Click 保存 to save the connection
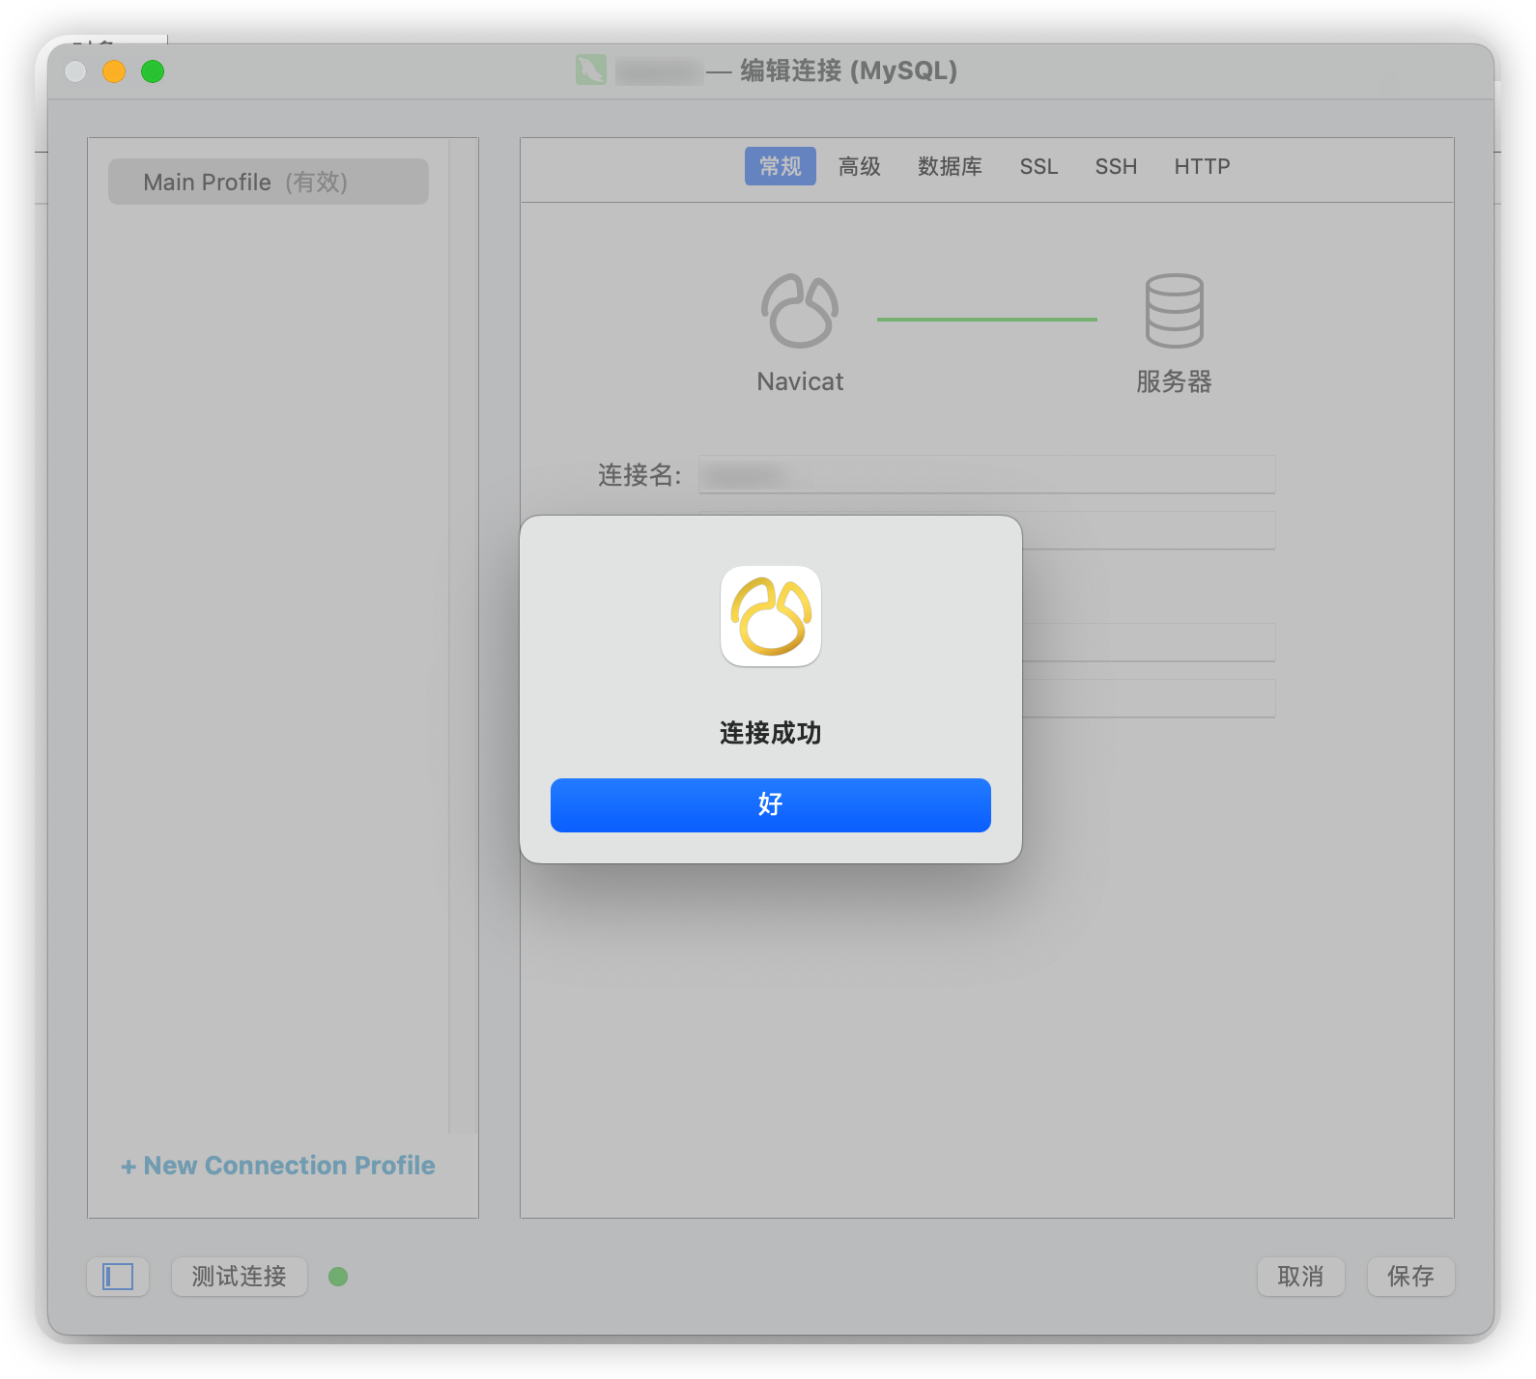The width and height of the screenshot is (1536, 1379). [x=1410, y=1277]
